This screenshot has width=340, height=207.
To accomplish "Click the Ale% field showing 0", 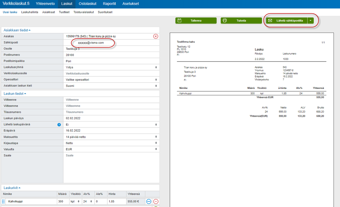I will (x=101, y=201).
